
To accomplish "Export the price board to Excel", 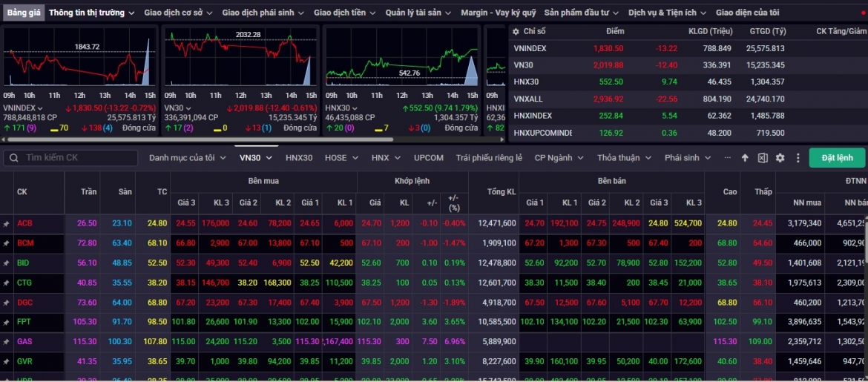I will [762, 158].
